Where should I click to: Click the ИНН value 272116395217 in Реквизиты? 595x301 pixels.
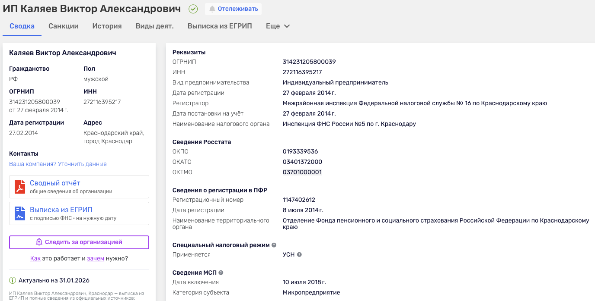pos(302,72)
